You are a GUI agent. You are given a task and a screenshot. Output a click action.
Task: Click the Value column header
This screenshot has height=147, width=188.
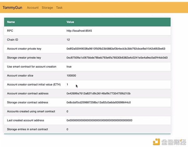point(70,22)
